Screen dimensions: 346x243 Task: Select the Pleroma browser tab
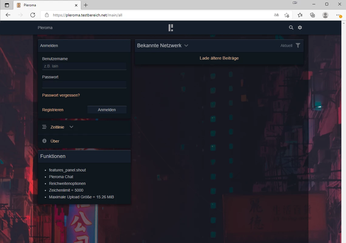pyautogui.click(x=46, y=5)
